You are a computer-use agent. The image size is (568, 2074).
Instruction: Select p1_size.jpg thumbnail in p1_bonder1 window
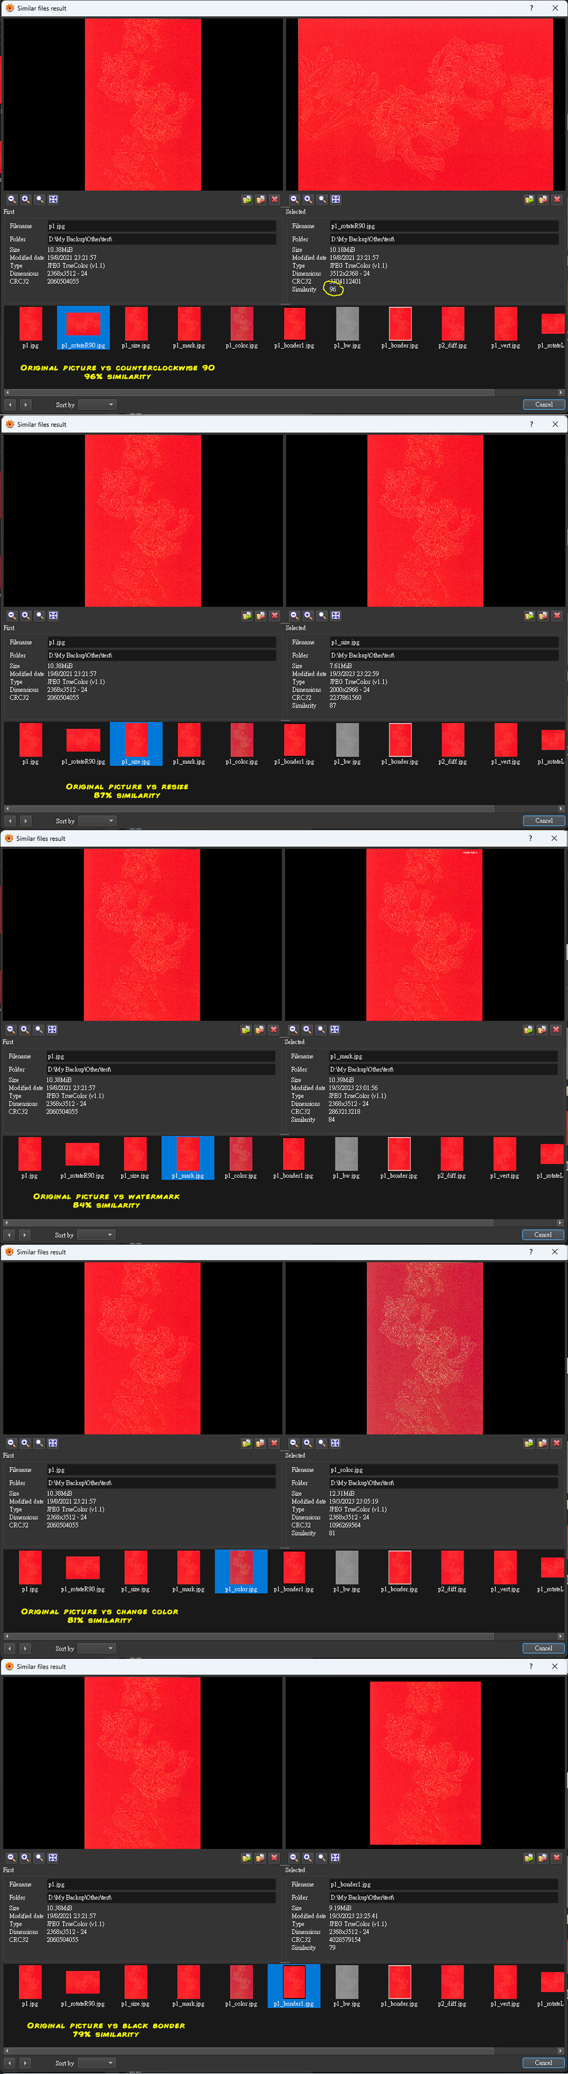tap(135, 1986)
